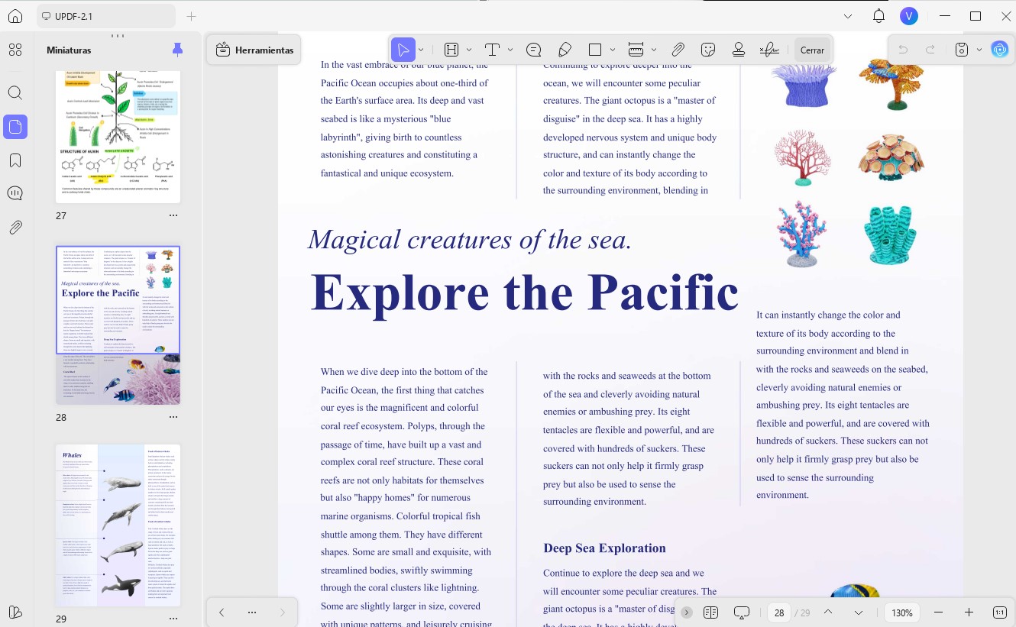The width and height of the screenshot is (1016, 627).
Task: Open the cursor tool dropdown arrow
Action: point(421,50)
